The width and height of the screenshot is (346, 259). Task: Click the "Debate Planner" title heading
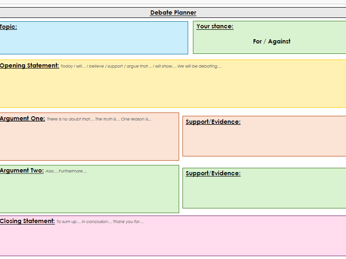(x=173, y=13)
